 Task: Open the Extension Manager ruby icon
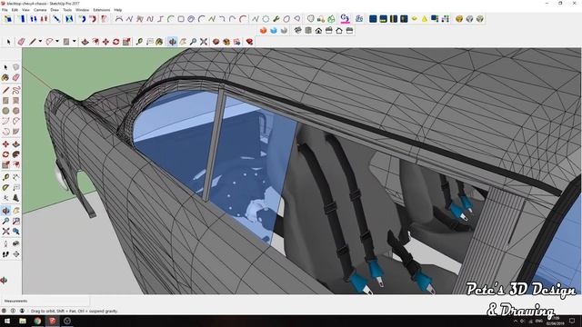click(x=249, y=42)
